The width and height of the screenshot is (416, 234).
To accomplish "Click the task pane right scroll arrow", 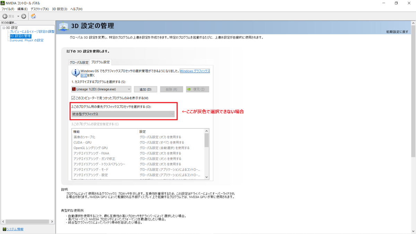I will click(52, 222).
